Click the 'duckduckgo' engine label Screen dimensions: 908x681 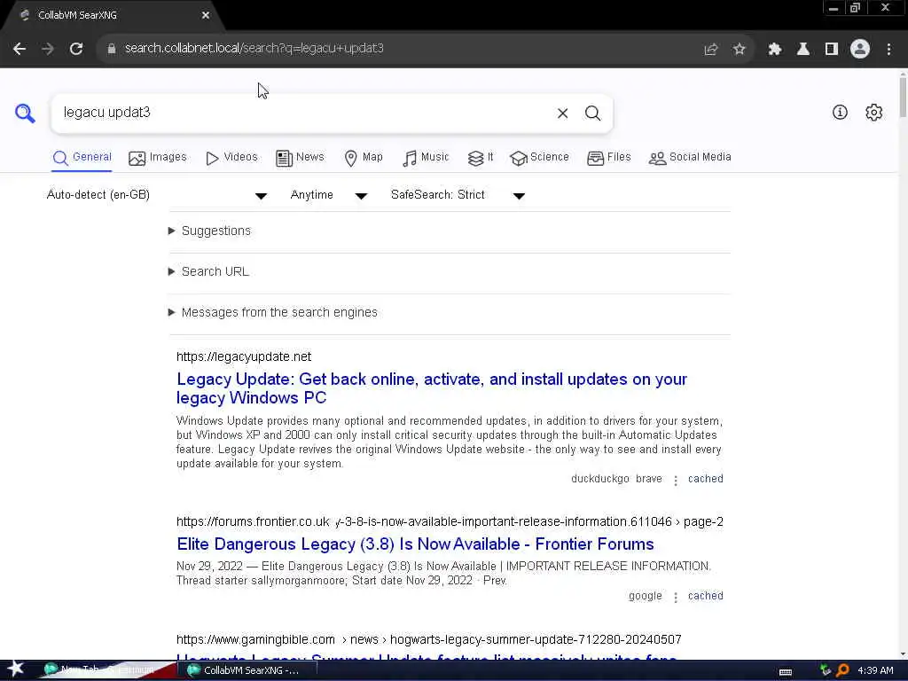[x=600, y=479]
